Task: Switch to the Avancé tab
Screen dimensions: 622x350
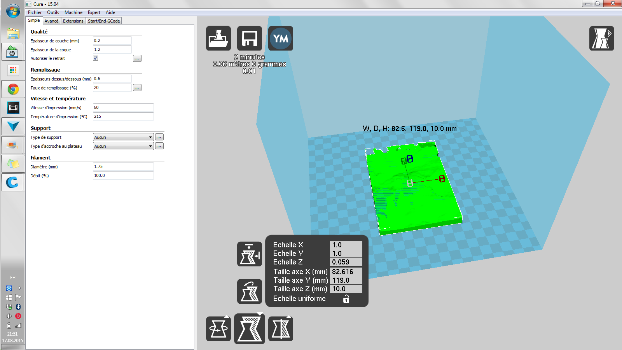Action: (x=51, y=21)
